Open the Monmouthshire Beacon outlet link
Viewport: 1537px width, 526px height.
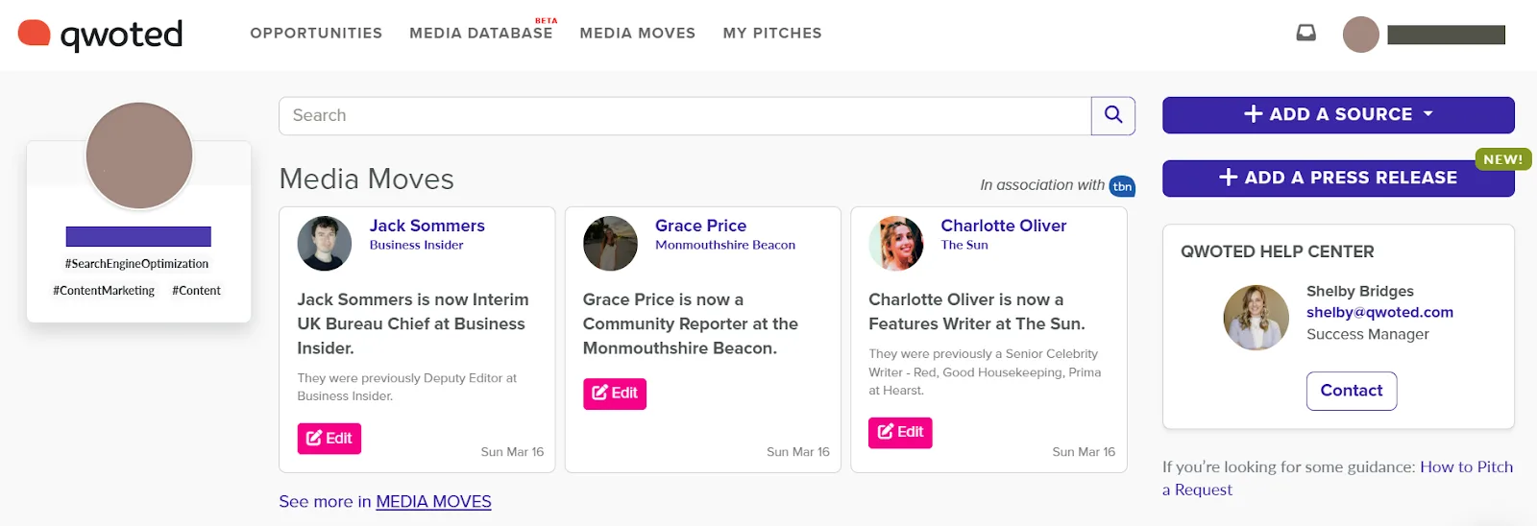pos(725,245)
